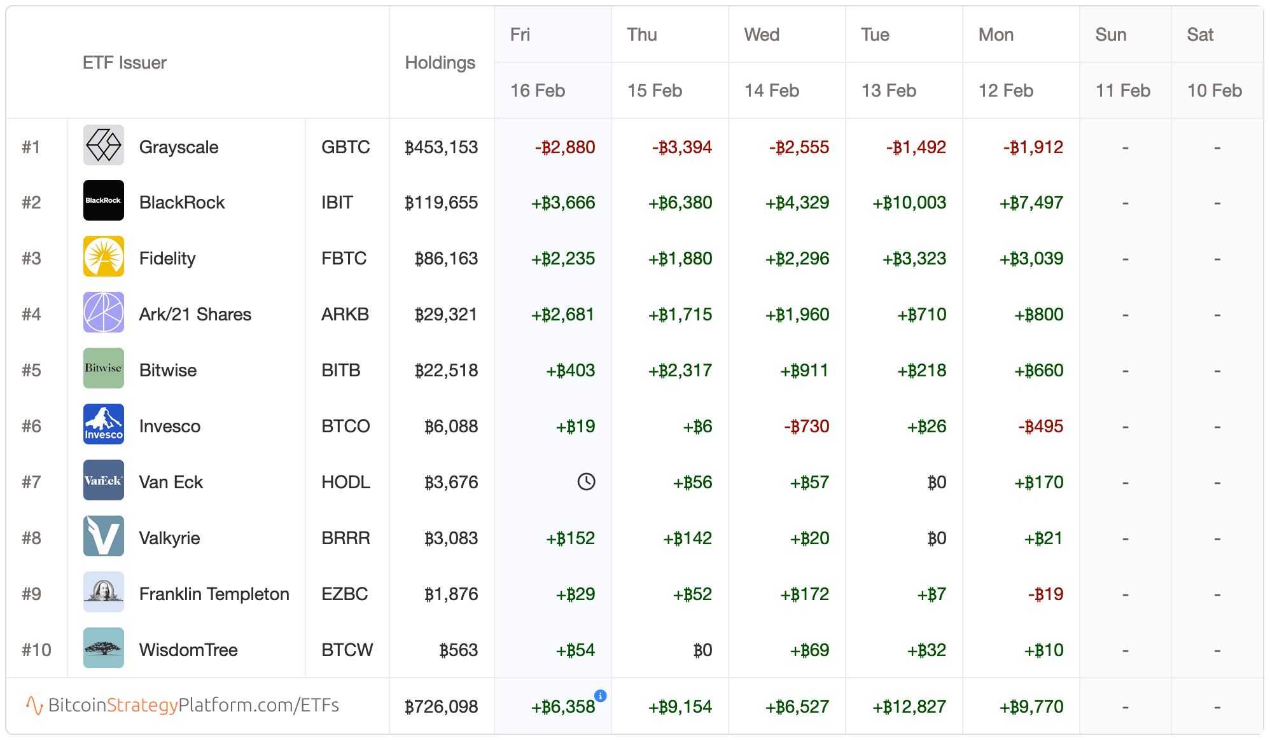Select the Invesco mountain logo
This screenshot has width=1270, height=740.
pyautogui.click(x=104, y=424)
